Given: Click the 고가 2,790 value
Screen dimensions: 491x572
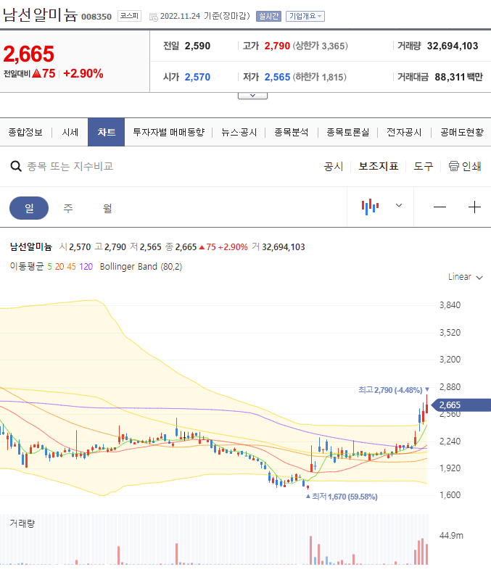Looking at the screenshot, I should (277, 46).
